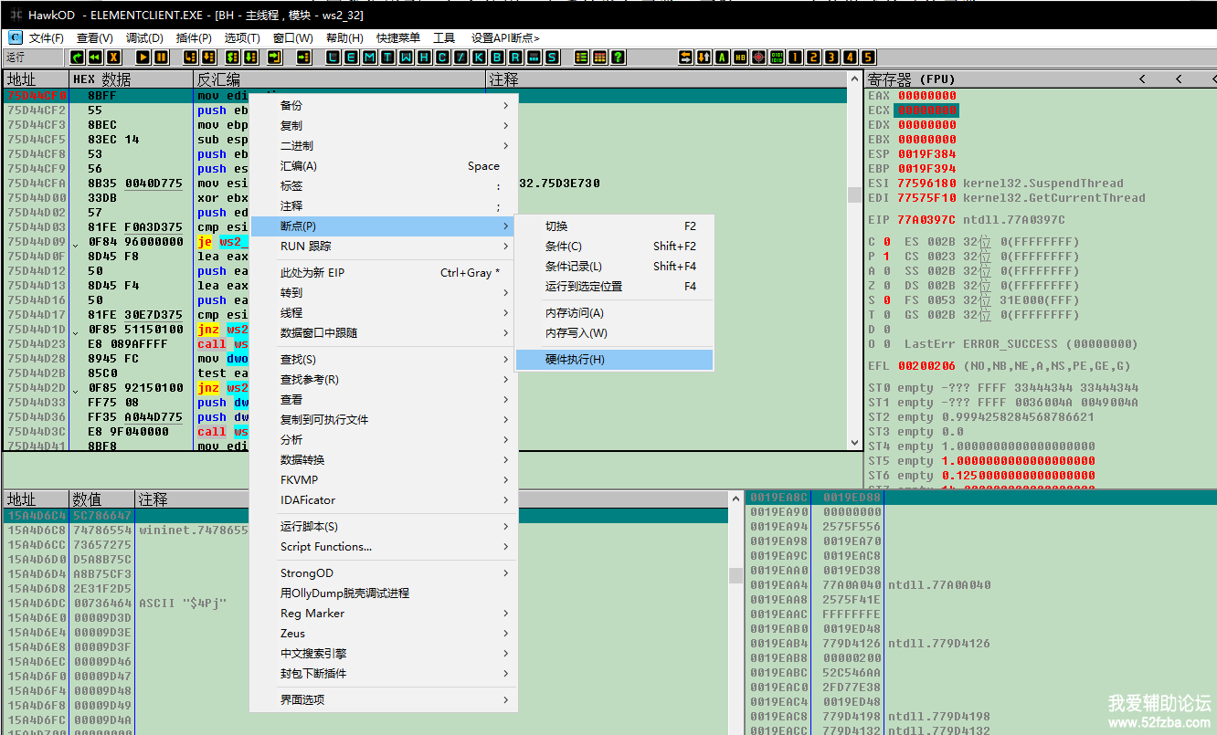The height and width of the screenshot is (735, 1217).
Task: Open Memory map with M toolbar button
Action: 368,57
